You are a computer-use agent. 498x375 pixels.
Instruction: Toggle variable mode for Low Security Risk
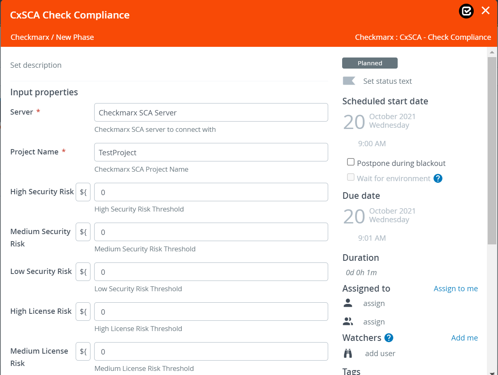pos(83,272)
